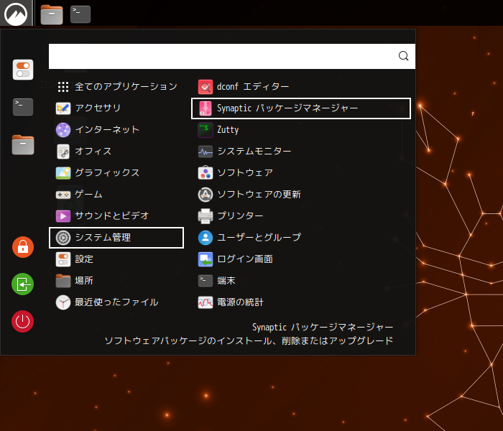The height and width of the screenshot is (431, 503).
Task: Click the power statistics icon
Action: 206,302
